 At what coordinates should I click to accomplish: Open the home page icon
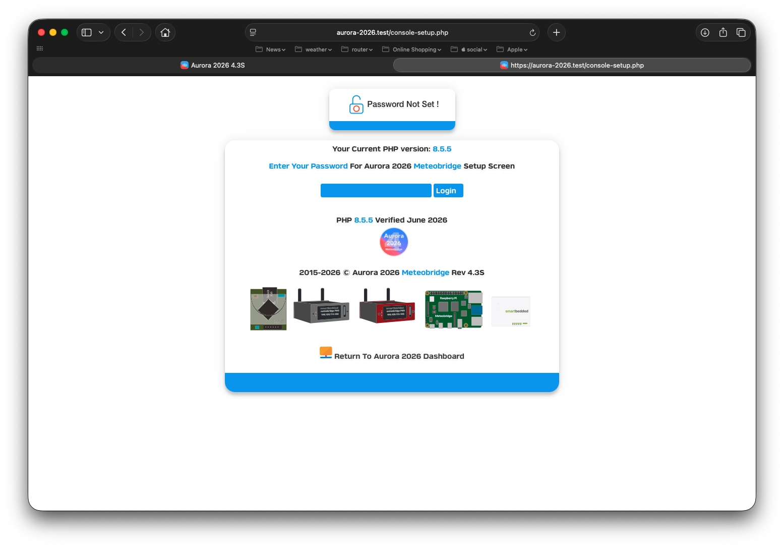point(165,32)
